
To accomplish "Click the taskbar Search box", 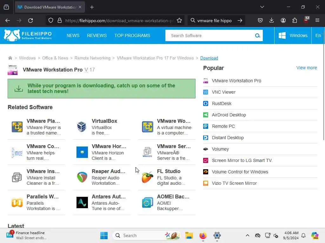I will tap(146, 235).
